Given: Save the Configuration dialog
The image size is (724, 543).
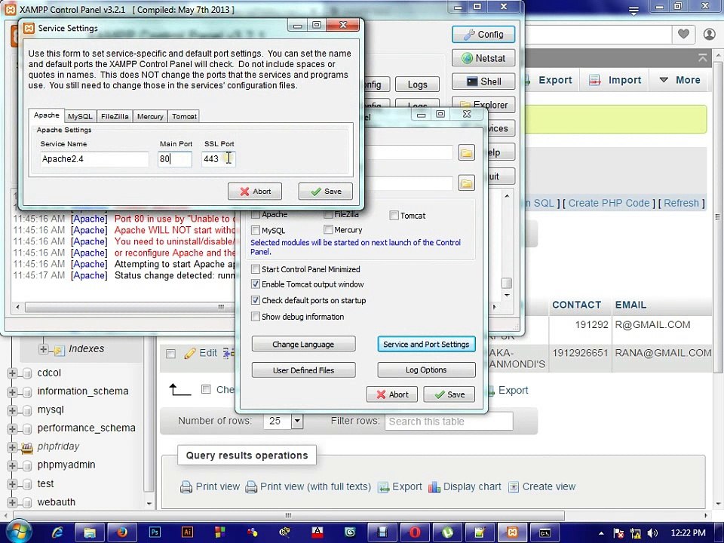Looking at the screenshot, I should point(449,394).
